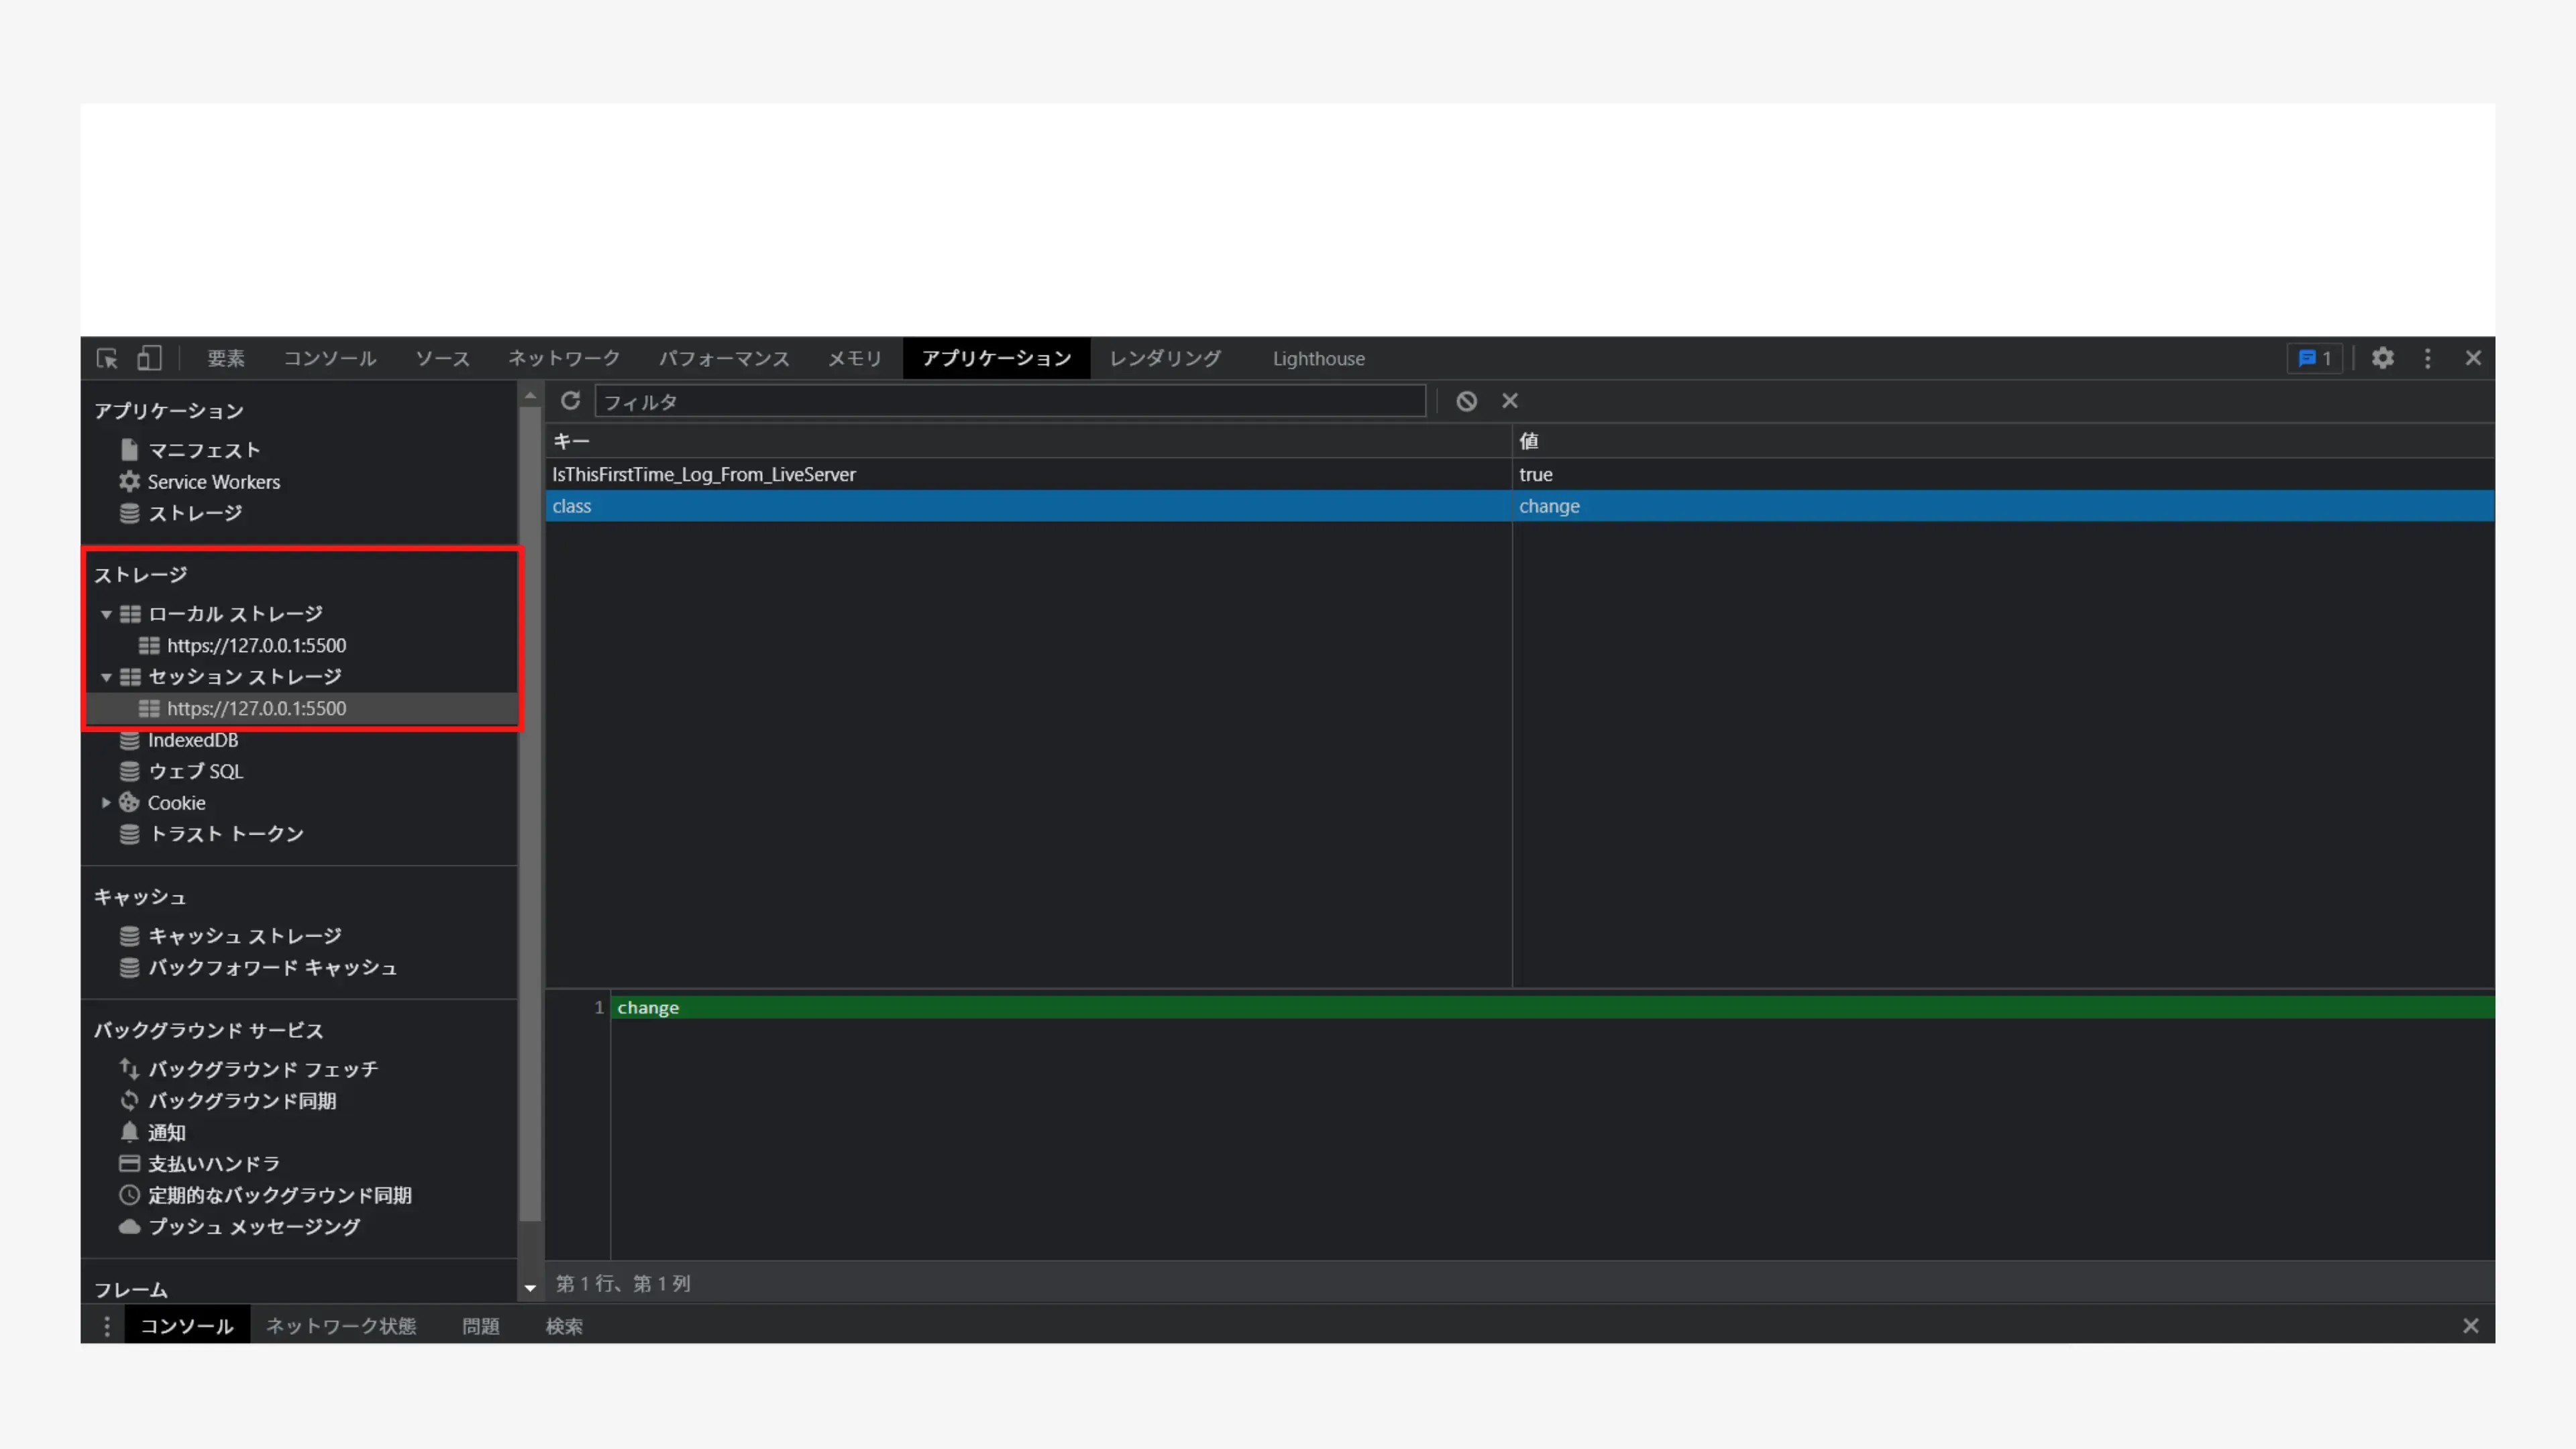
Task: Open the ネットワーク状態 drawer tab
Action: point(341,1326)
